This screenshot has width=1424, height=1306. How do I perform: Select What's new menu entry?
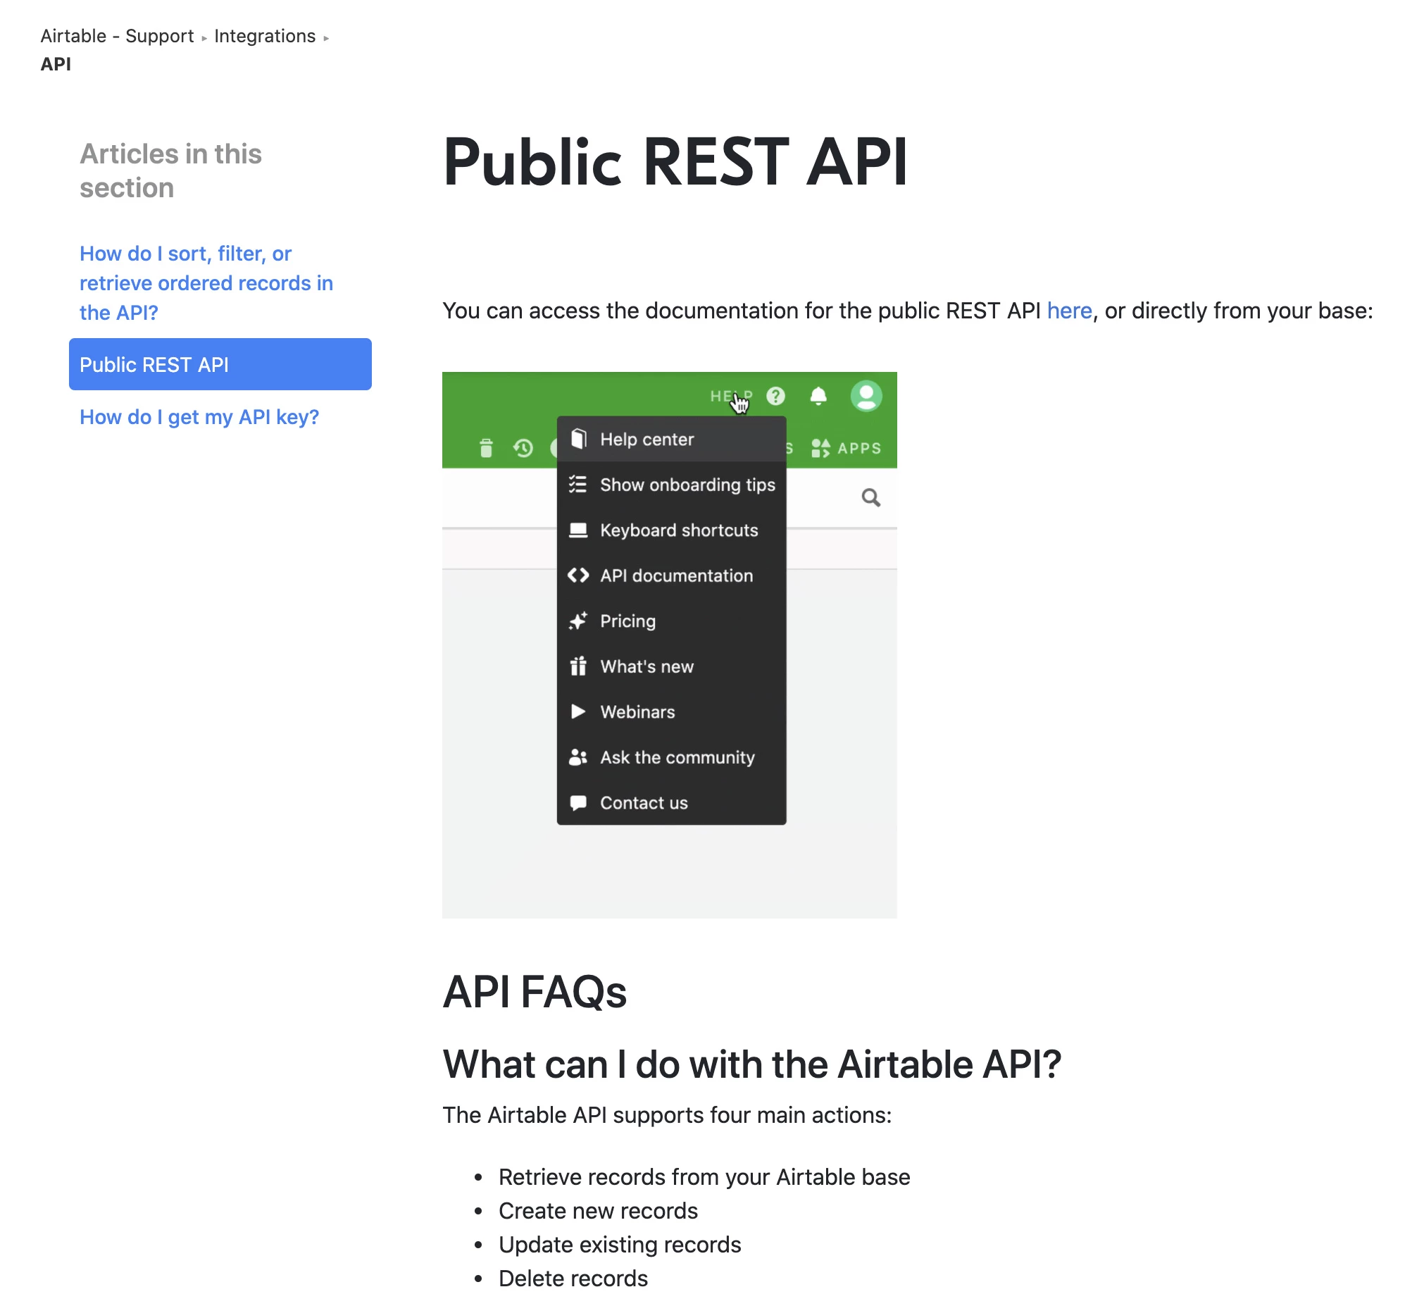tap(671, 666)
